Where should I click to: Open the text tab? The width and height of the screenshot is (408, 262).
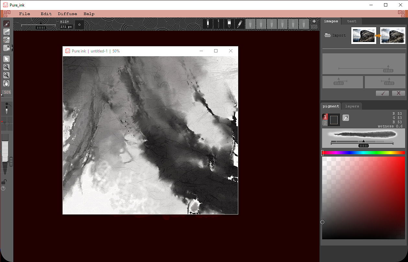352,21
